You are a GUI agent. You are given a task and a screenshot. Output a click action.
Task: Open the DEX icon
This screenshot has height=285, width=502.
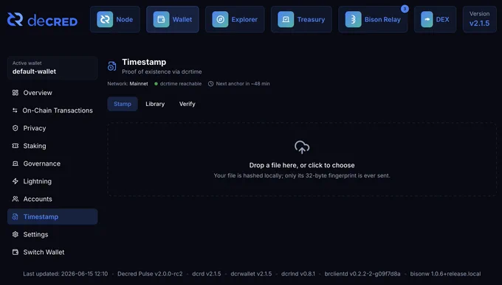pos(427,19)
